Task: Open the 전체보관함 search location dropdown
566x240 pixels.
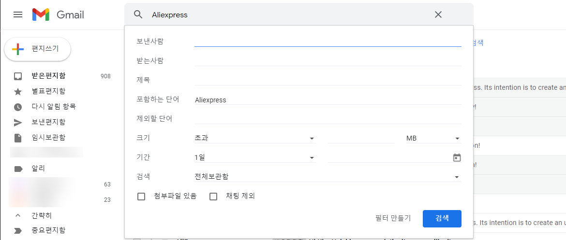Action: [x=328, y=177]
